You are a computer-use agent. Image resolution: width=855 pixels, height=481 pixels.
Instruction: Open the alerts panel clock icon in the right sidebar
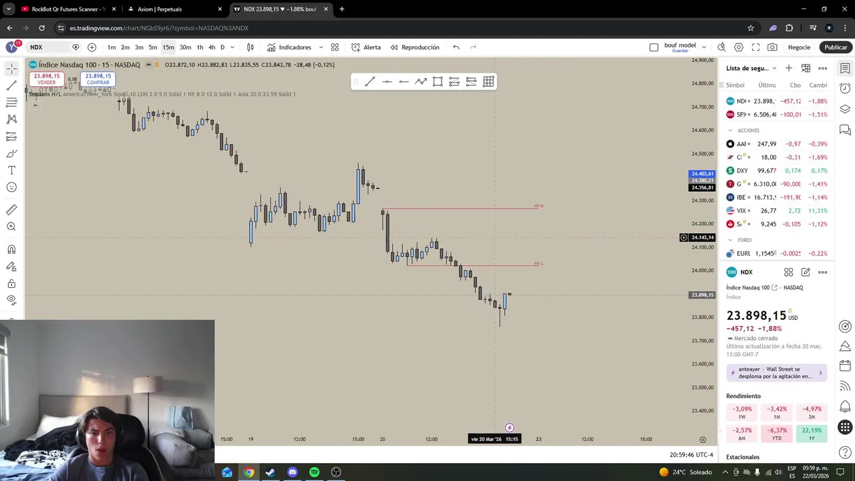(x=845, y=88)
